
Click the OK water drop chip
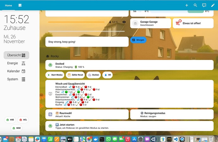tap(107, 75)
